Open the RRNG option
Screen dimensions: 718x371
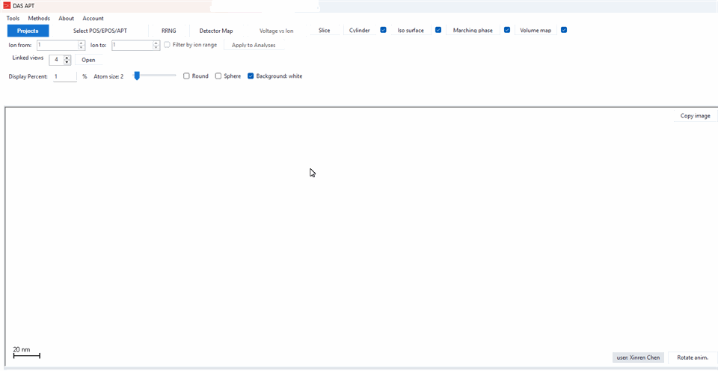tap(169, 31)
